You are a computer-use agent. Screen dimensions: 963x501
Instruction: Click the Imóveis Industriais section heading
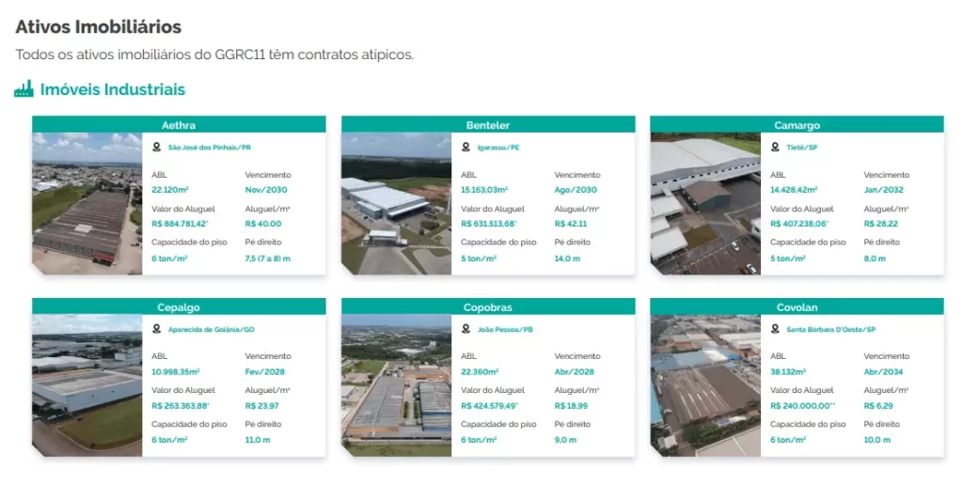(x=113, y=89)
